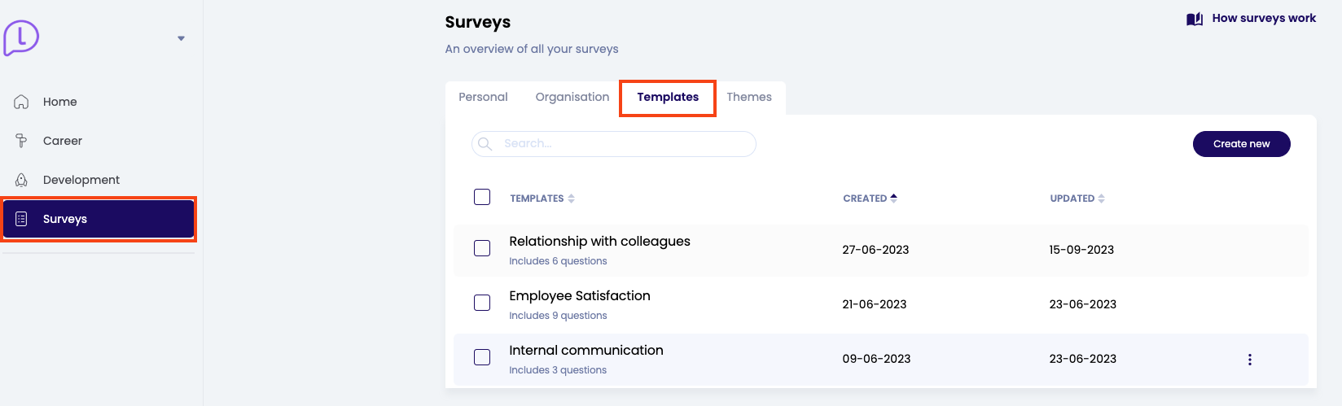Open the How surveys work link

click(x=1263, y=18)
